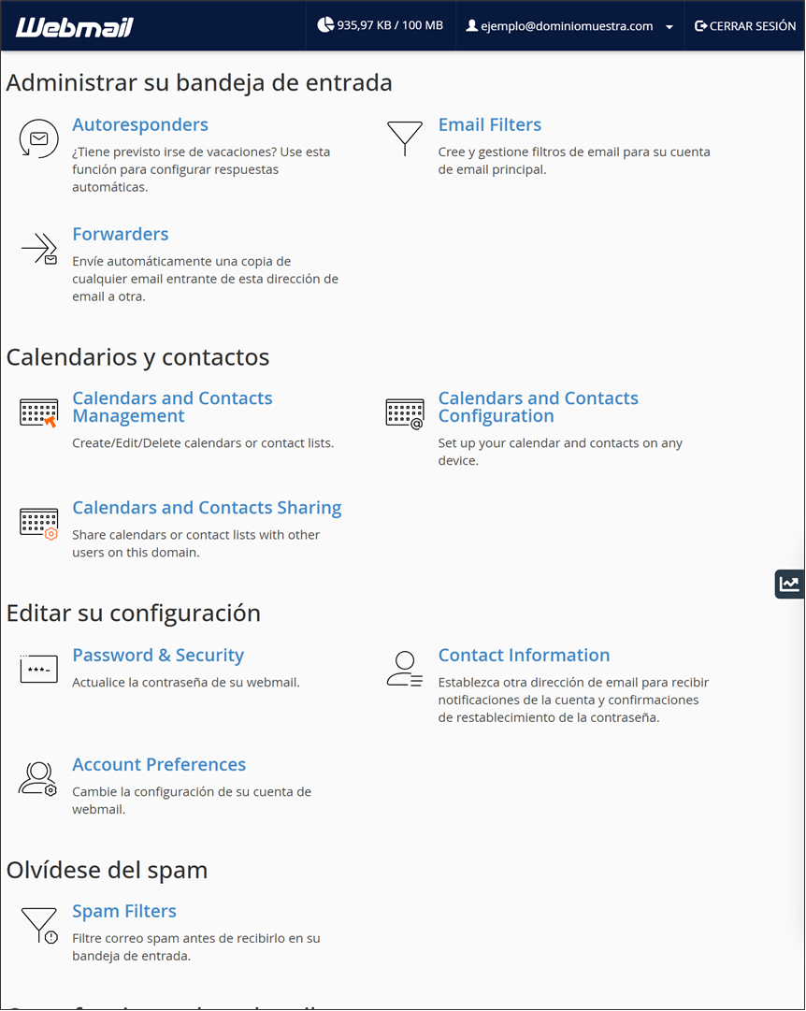Click the Account Preferences user gear icon
806x1011 pixels.
[38, 779]
